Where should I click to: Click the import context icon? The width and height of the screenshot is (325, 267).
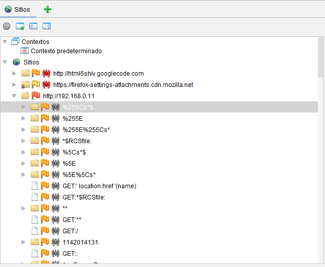[x=33, y=26]
